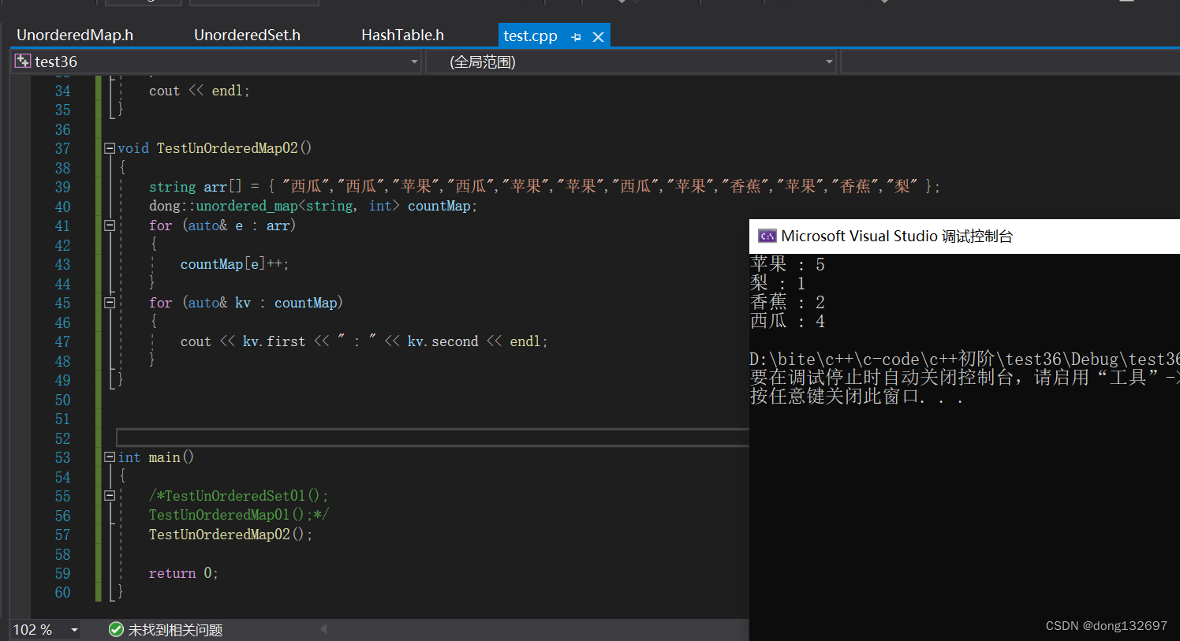1180x641 pixels.
Task: Click the int main() declaration
Action: [x=155, y=457]
